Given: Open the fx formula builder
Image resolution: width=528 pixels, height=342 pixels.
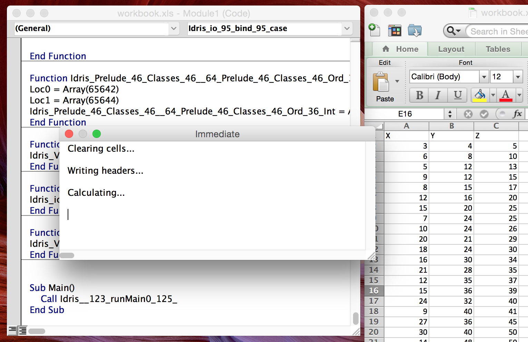Looking at the screenshot, I should (x=517, y=114).
